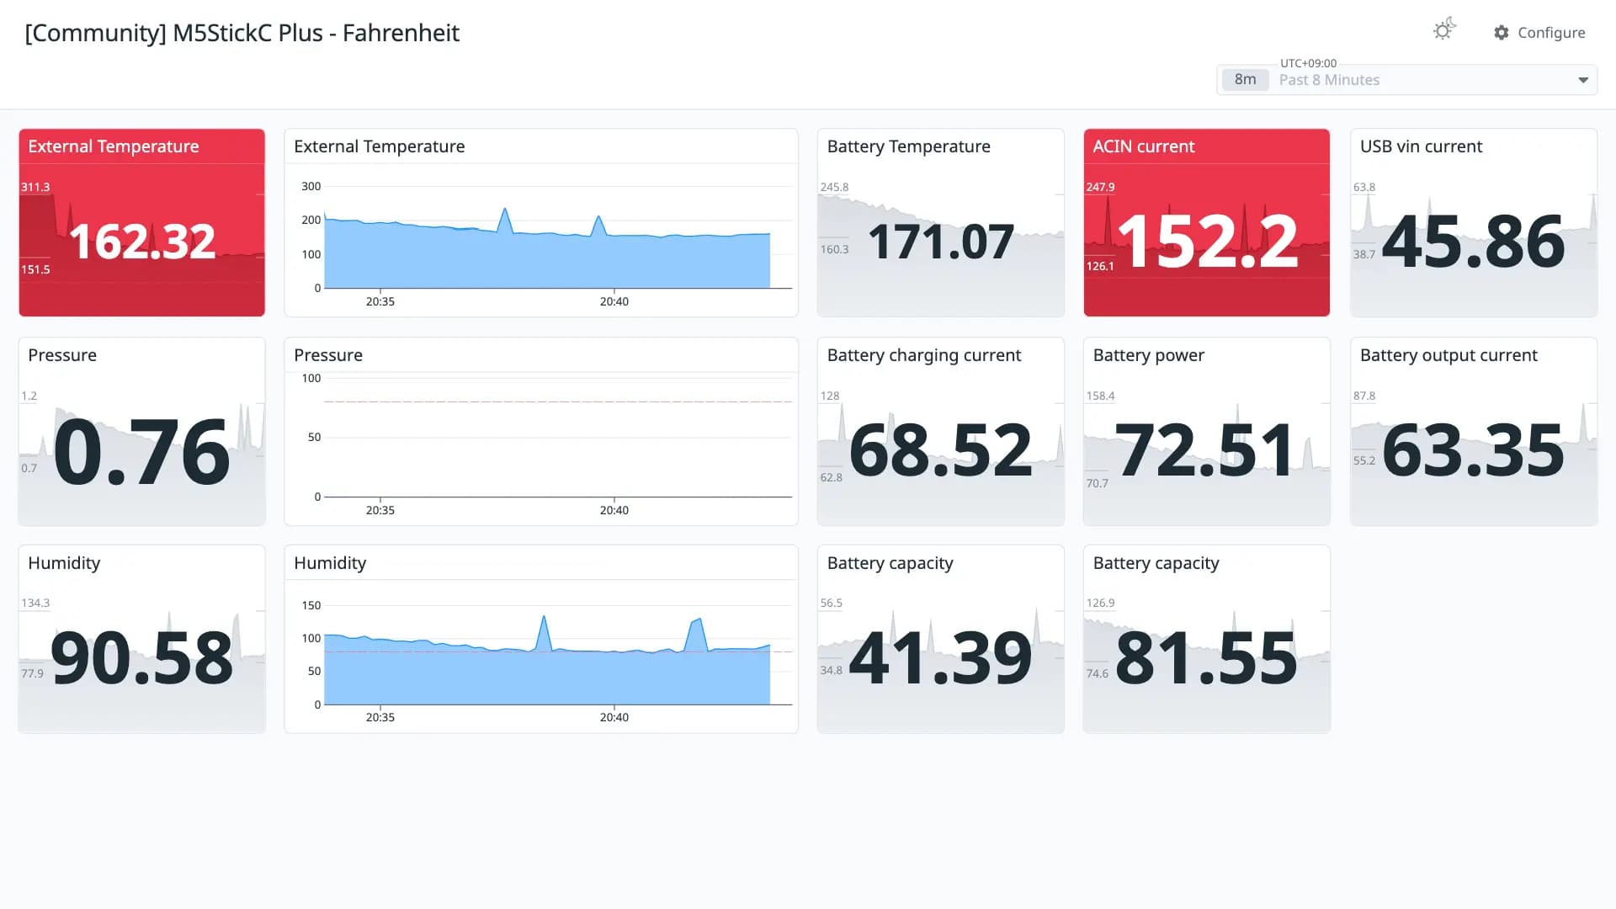1616x909 pixels.
Task: Open the External Temperature 162.32 red widget
Action: click(x=142, y=223)
